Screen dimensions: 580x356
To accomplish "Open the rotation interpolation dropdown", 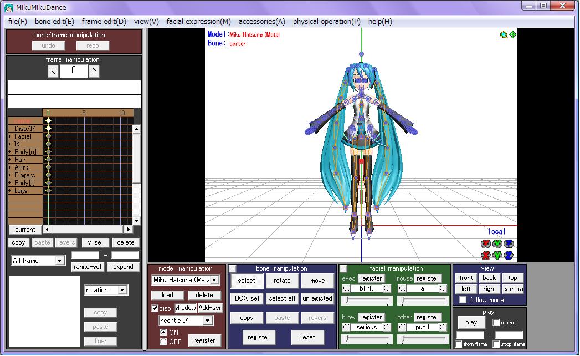I will [x=122, y=290].
